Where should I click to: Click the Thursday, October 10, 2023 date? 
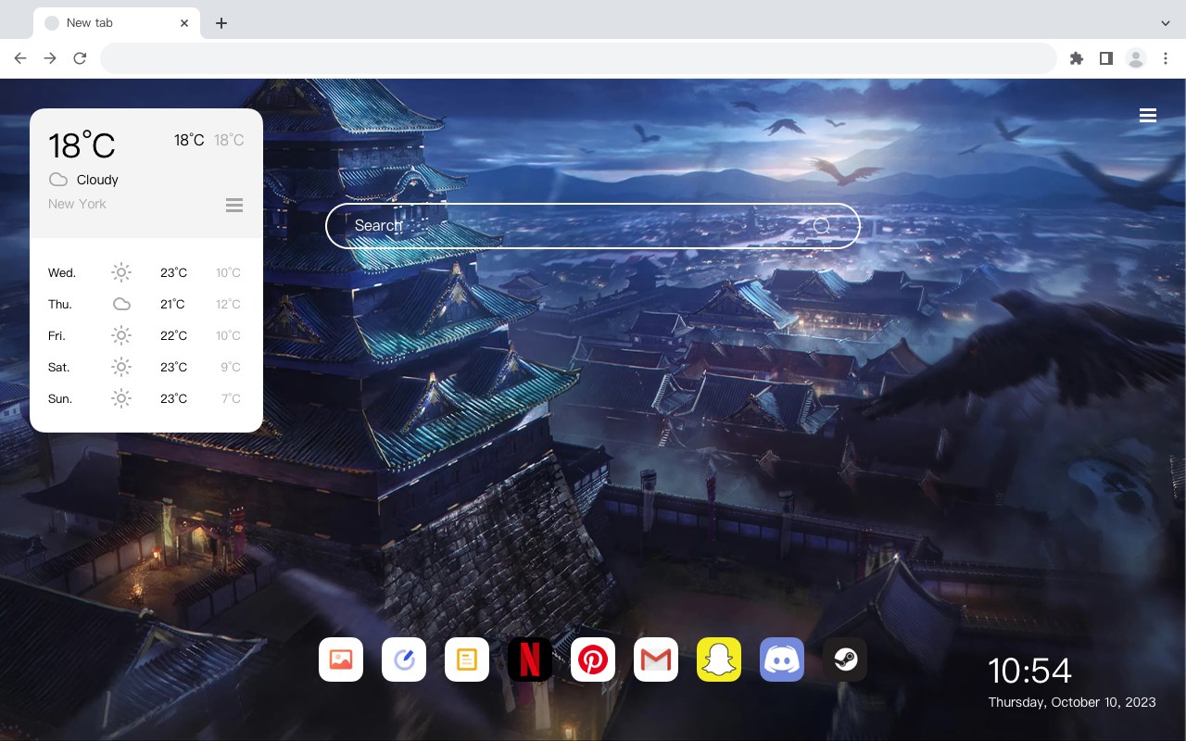tap(1072, 702)
